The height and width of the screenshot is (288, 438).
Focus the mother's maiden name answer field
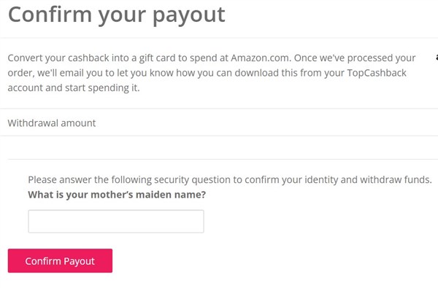(x=116, y=222)
